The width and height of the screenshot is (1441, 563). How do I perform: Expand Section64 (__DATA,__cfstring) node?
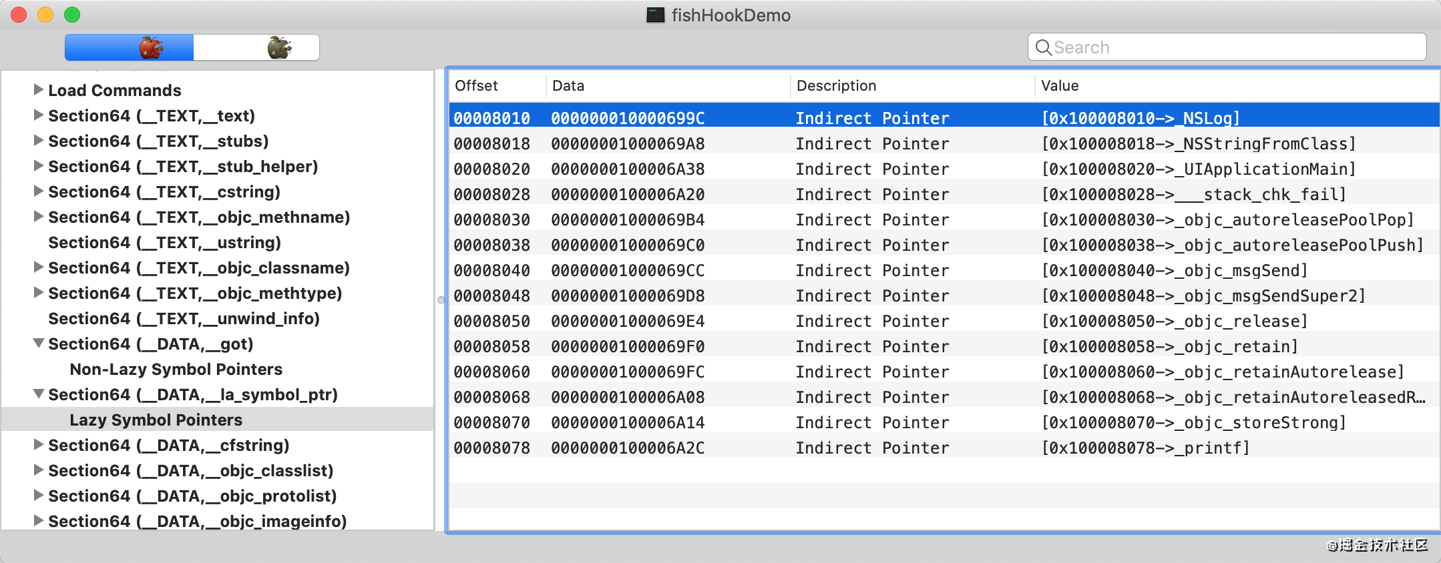pyautogui.click(x=39, y=444)
